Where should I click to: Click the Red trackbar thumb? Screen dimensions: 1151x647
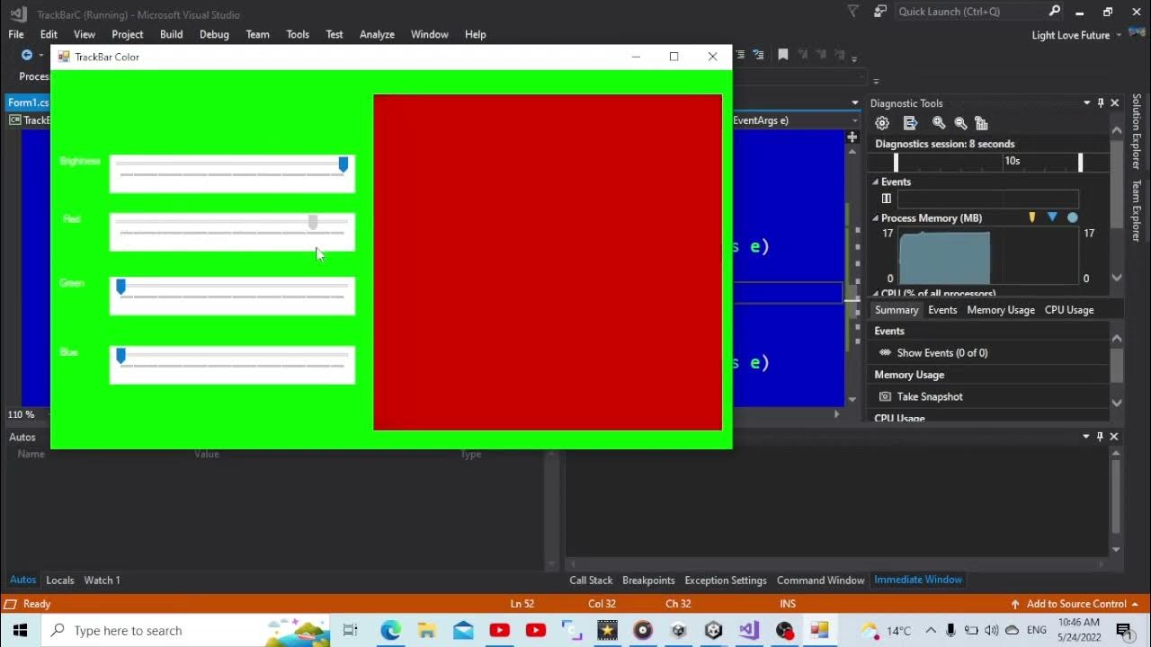313,222
